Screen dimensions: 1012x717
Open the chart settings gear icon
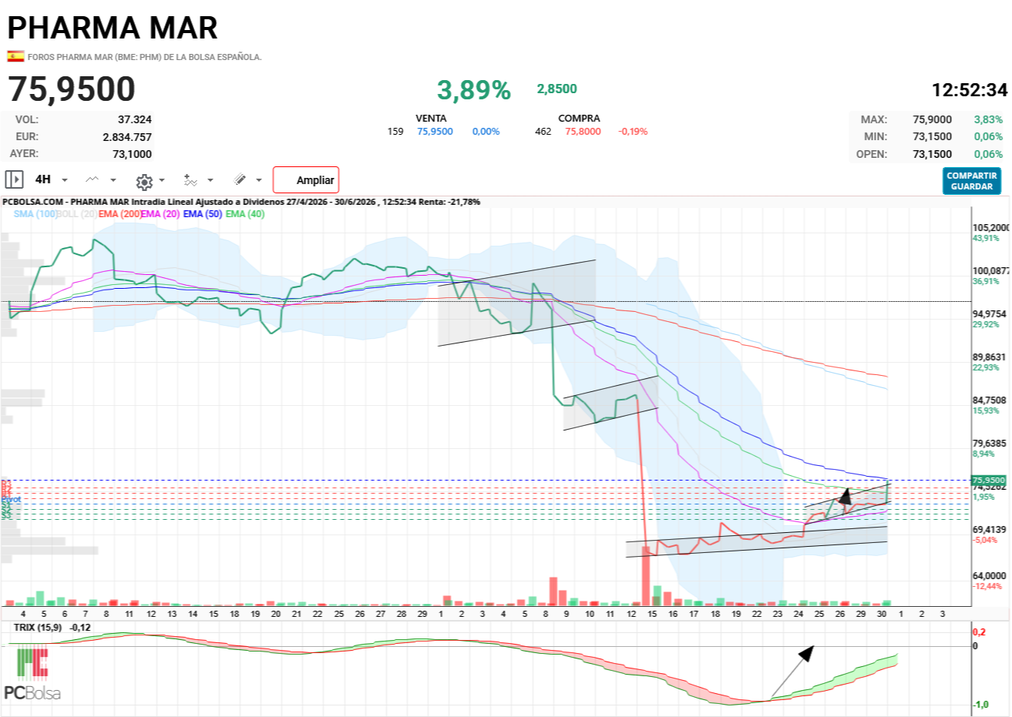click(143, 181)
